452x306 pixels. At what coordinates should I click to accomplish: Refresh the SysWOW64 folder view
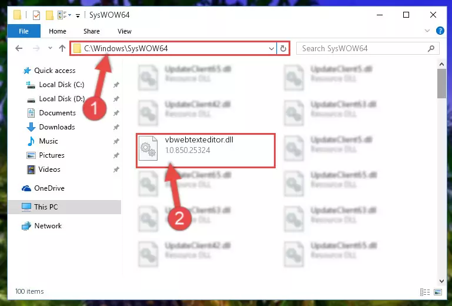[x=283, y=48]
